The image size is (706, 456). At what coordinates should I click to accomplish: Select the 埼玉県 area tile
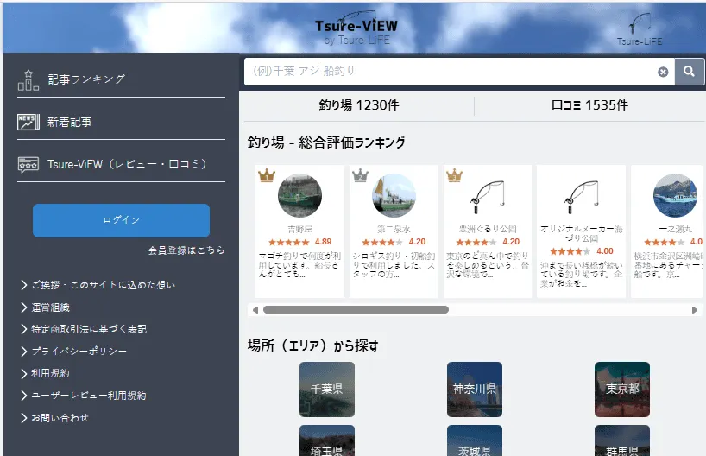point(327,440)
